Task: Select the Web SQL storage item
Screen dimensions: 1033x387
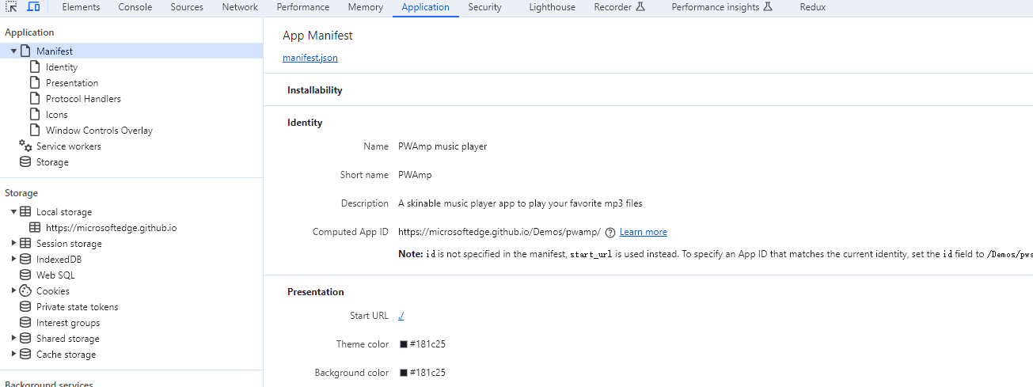Action: pos(55,275)
